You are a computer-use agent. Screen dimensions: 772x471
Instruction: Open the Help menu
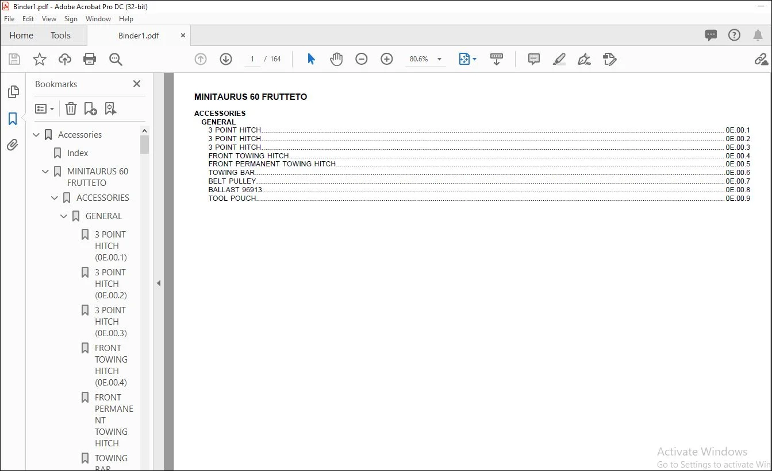(126, 19)
